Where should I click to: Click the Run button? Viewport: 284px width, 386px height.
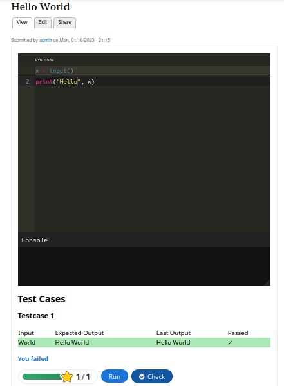pos(115,376)
